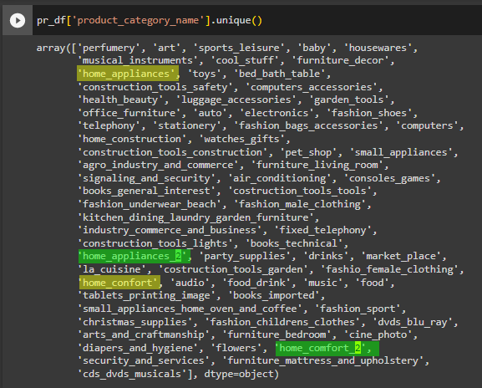Click 'construction_tools_safety' in the output
Viewport: 482px width, 388px height.
155,87
